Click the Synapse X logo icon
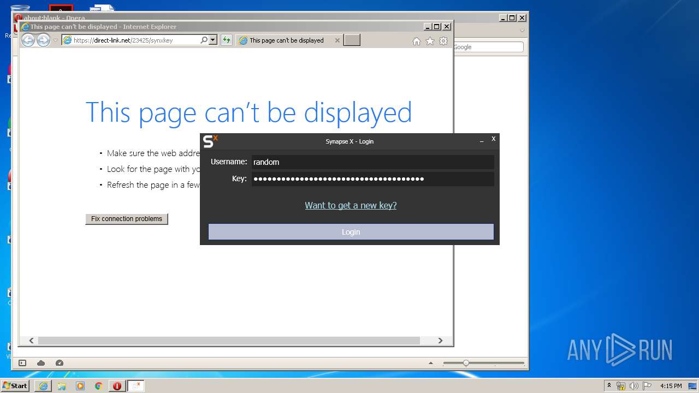The width and height of the screenshot is (699, 393). [x=210, y=141]
